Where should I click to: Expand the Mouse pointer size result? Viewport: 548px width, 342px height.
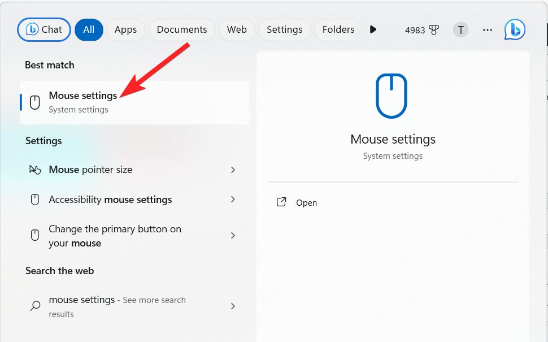[233, 169]
